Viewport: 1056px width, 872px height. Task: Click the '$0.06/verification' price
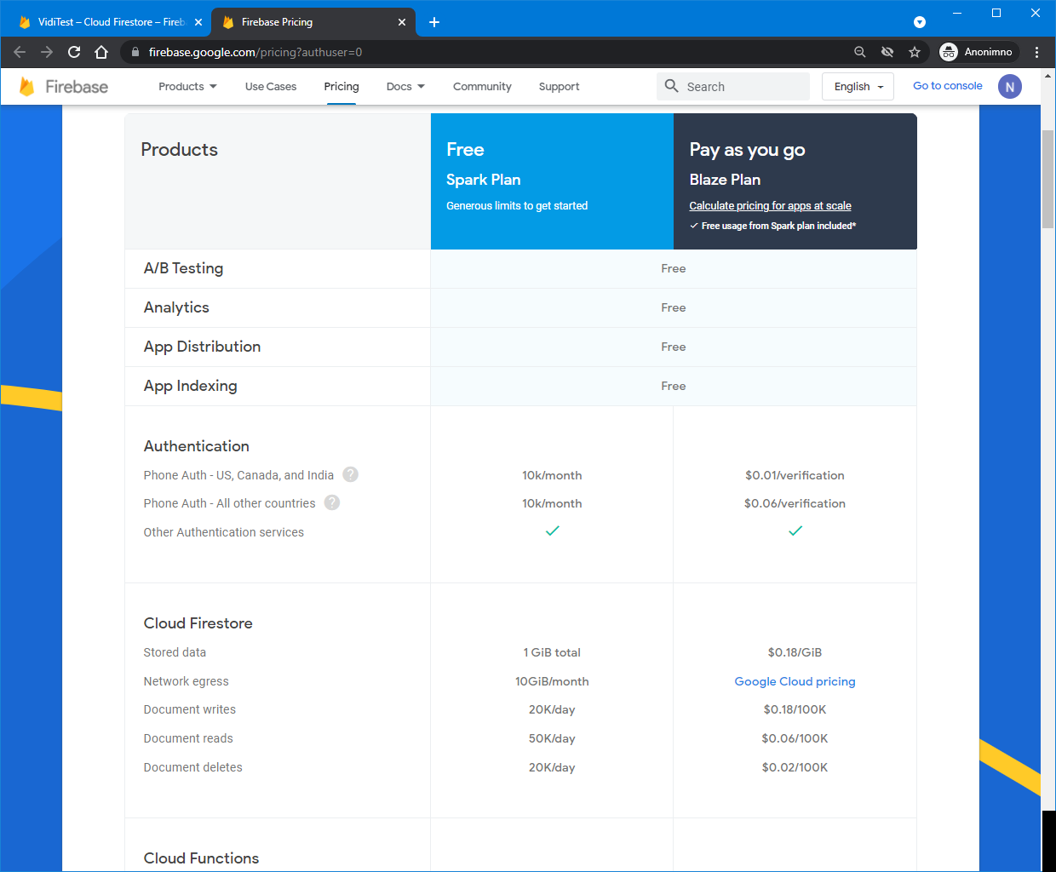795,503
